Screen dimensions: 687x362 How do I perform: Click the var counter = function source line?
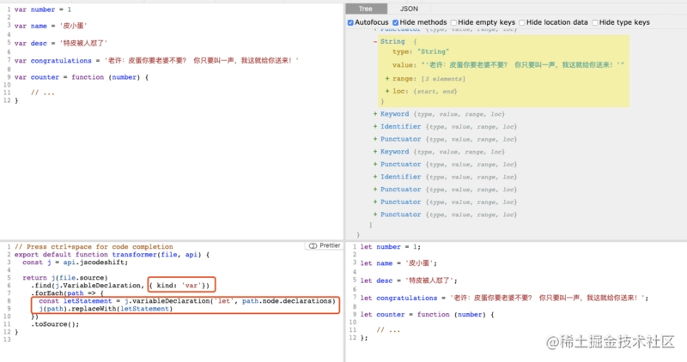(82, 77)
